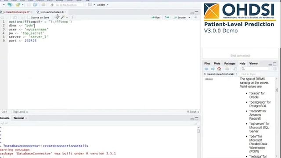Screen dimensions: 281x158
Task: Open the Plots tab
Action: 217,64
